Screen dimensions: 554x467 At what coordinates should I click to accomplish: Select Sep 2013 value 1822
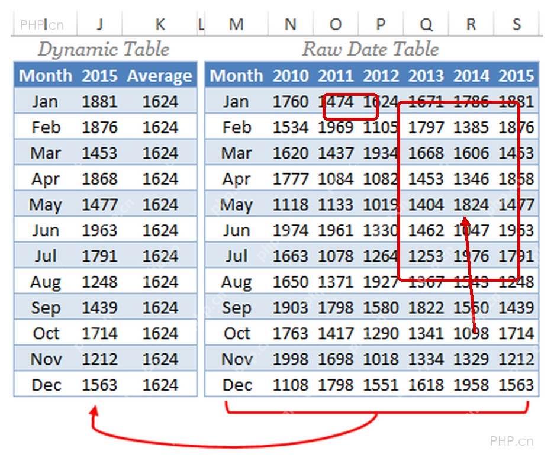click(426, 308)
